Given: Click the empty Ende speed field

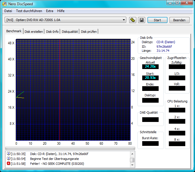Looking at the screenshot, I should (150, 89).
